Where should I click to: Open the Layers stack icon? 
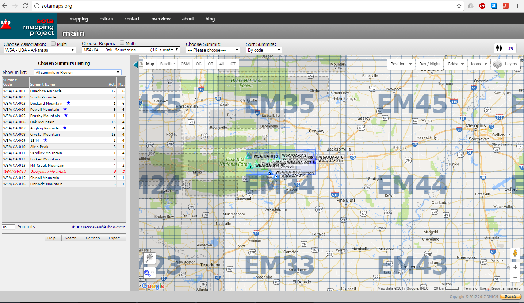(x=498, y=64)
